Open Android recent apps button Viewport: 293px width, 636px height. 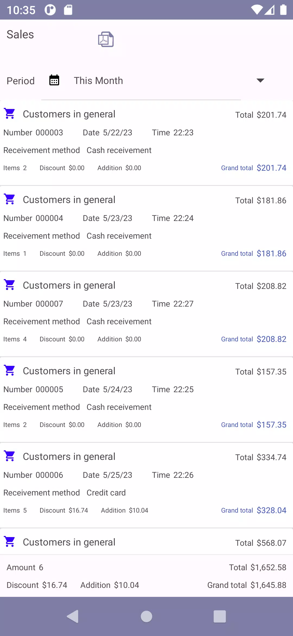pyautogui.click(x=220, y=616)
